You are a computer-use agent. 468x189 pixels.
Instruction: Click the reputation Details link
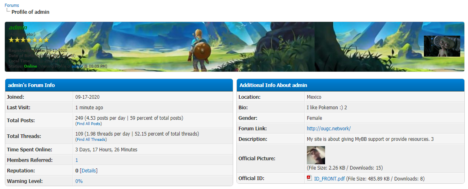point(89,171)
